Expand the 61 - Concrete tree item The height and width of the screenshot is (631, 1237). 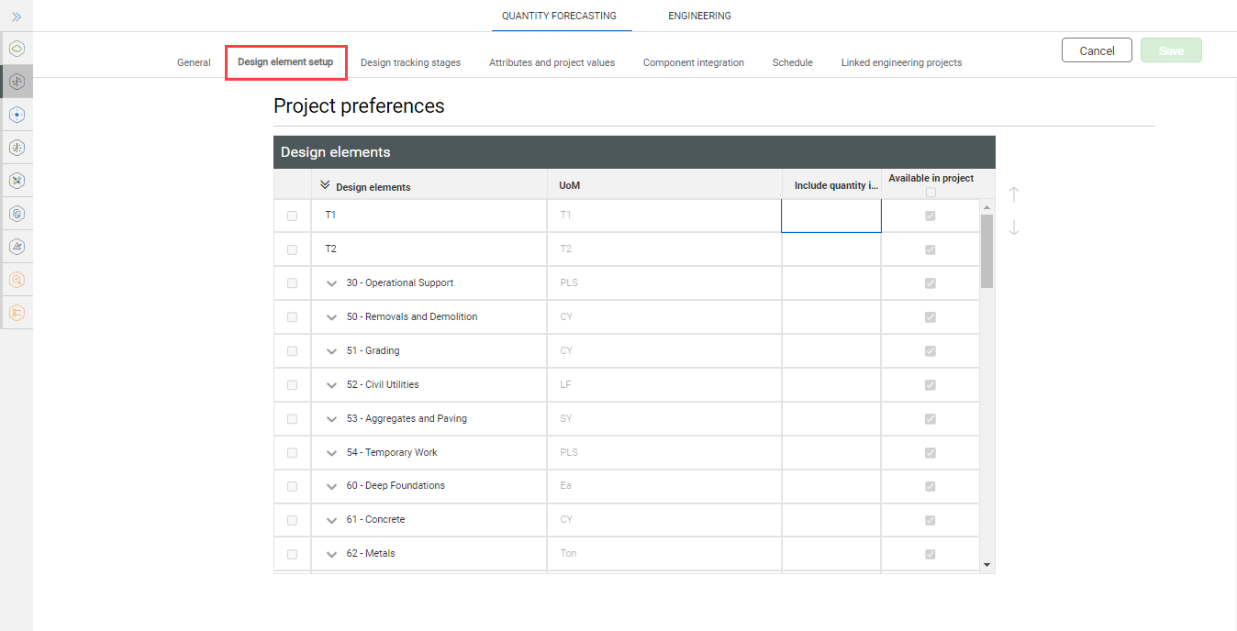(332, 520)
